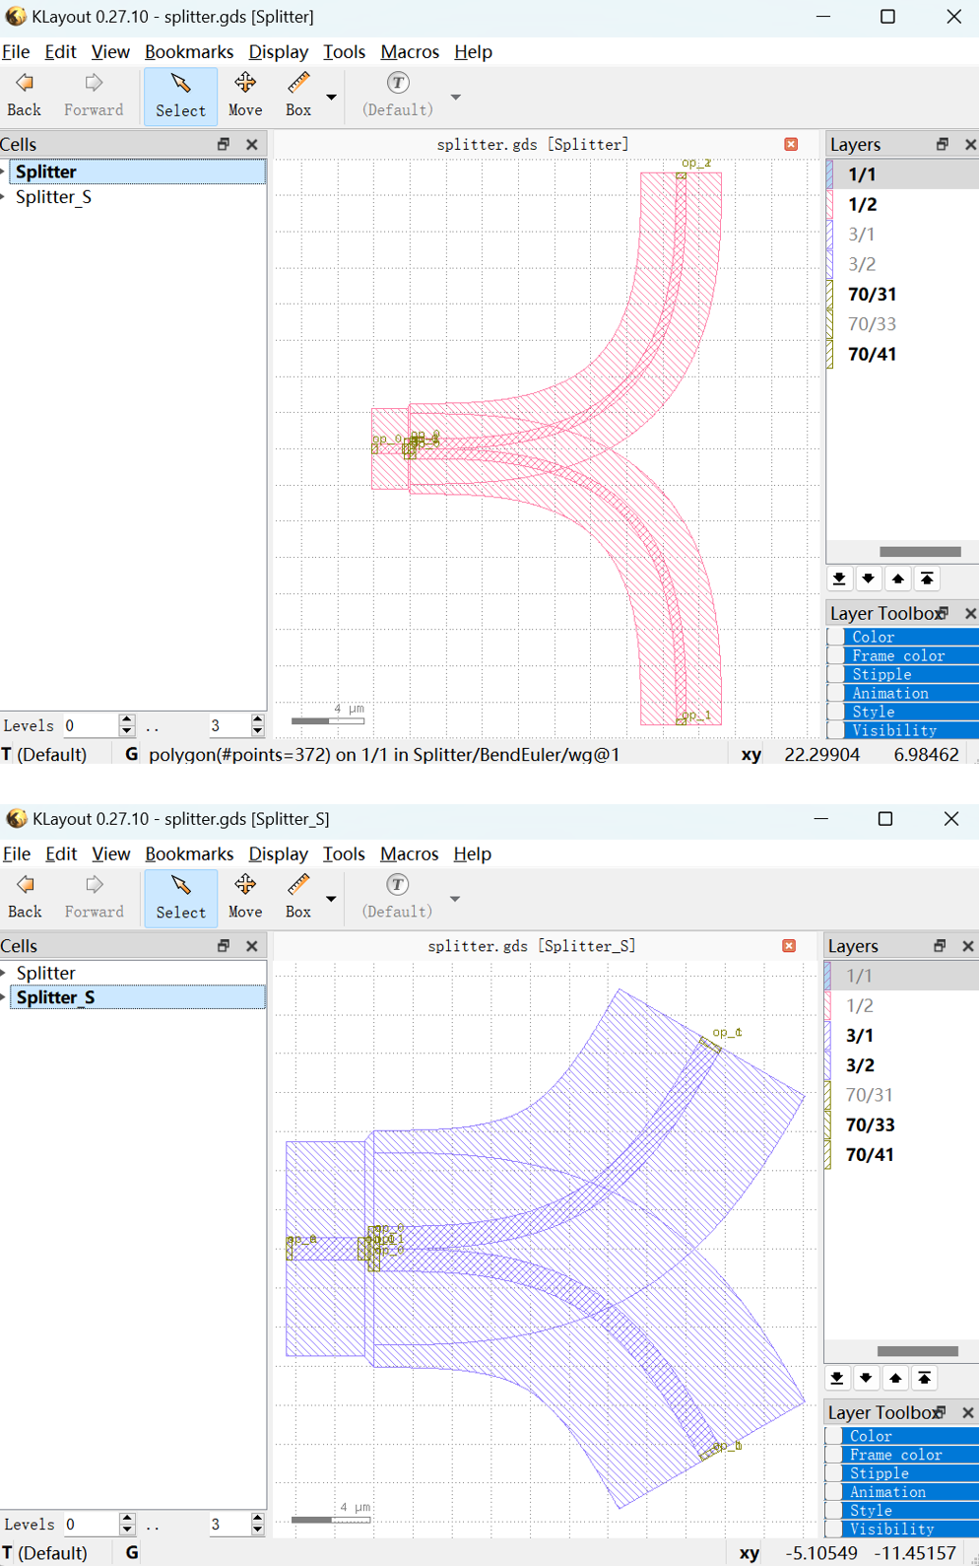Click Forward arrow in Splitter_S window toolbar
Viewport: 979px width, 1566px height.
[94, 897]
